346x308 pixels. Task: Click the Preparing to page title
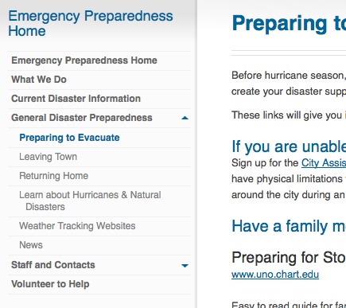[289, 24]
